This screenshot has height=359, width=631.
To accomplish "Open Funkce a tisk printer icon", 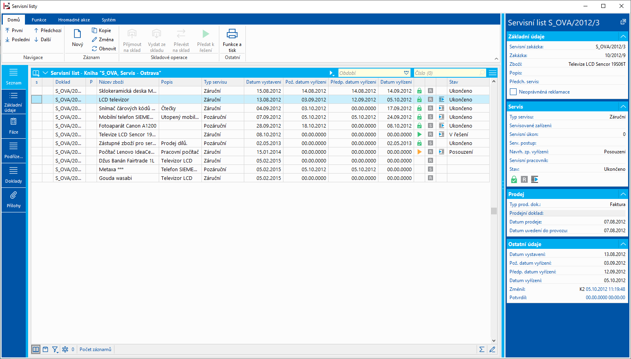I will coord(232,34).
